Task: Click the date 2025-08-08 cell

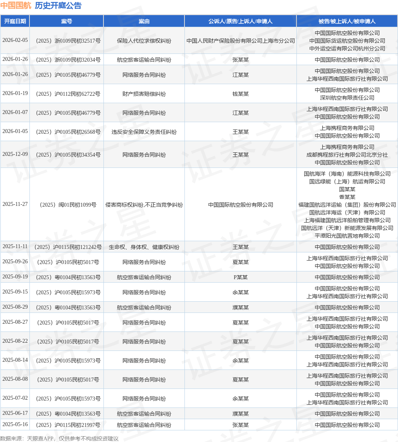Action: (x=15, y=379)
